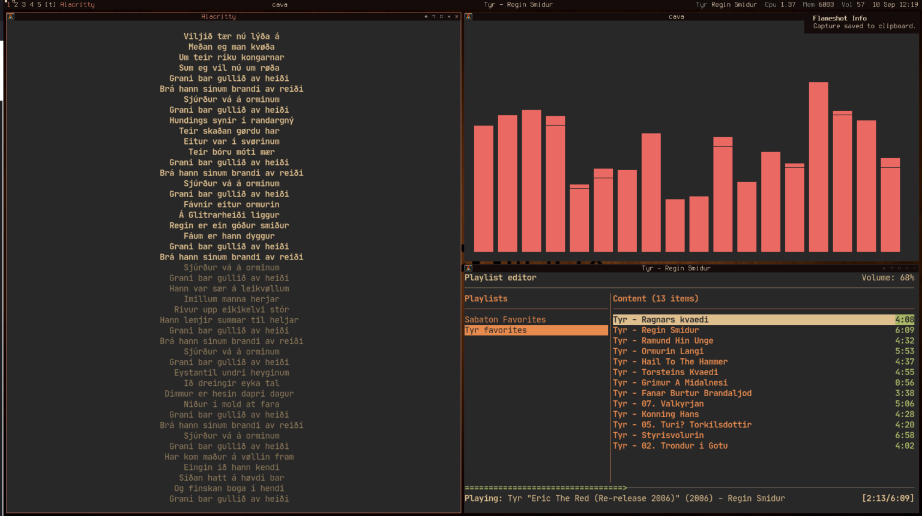Click the Cpu 1.37 status indicator
Screen dimensions: 922x516
pyautogui.click(x=780, y=4)
